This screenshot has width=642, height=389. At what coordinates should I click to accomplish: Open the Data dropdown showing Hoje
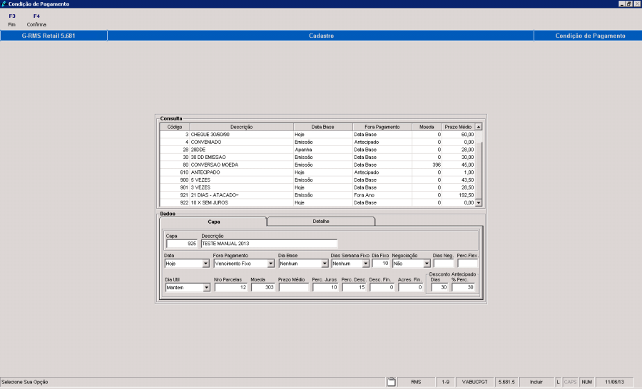(x=204, y=264)
